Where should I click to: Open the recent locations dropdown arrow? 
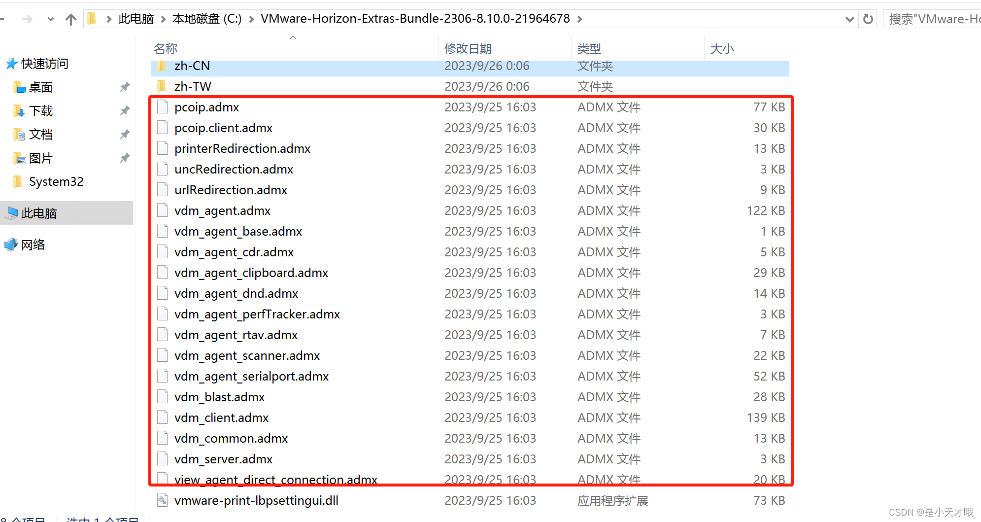50,19
